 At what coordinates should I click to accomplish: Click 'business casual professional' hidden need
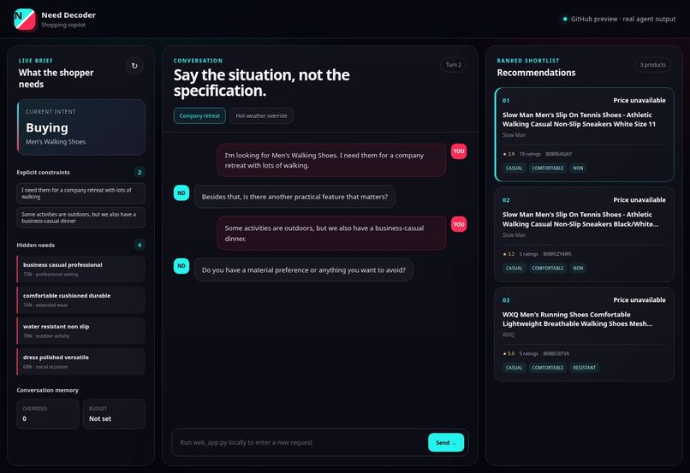pyautogui.click(x=81, y=269)
